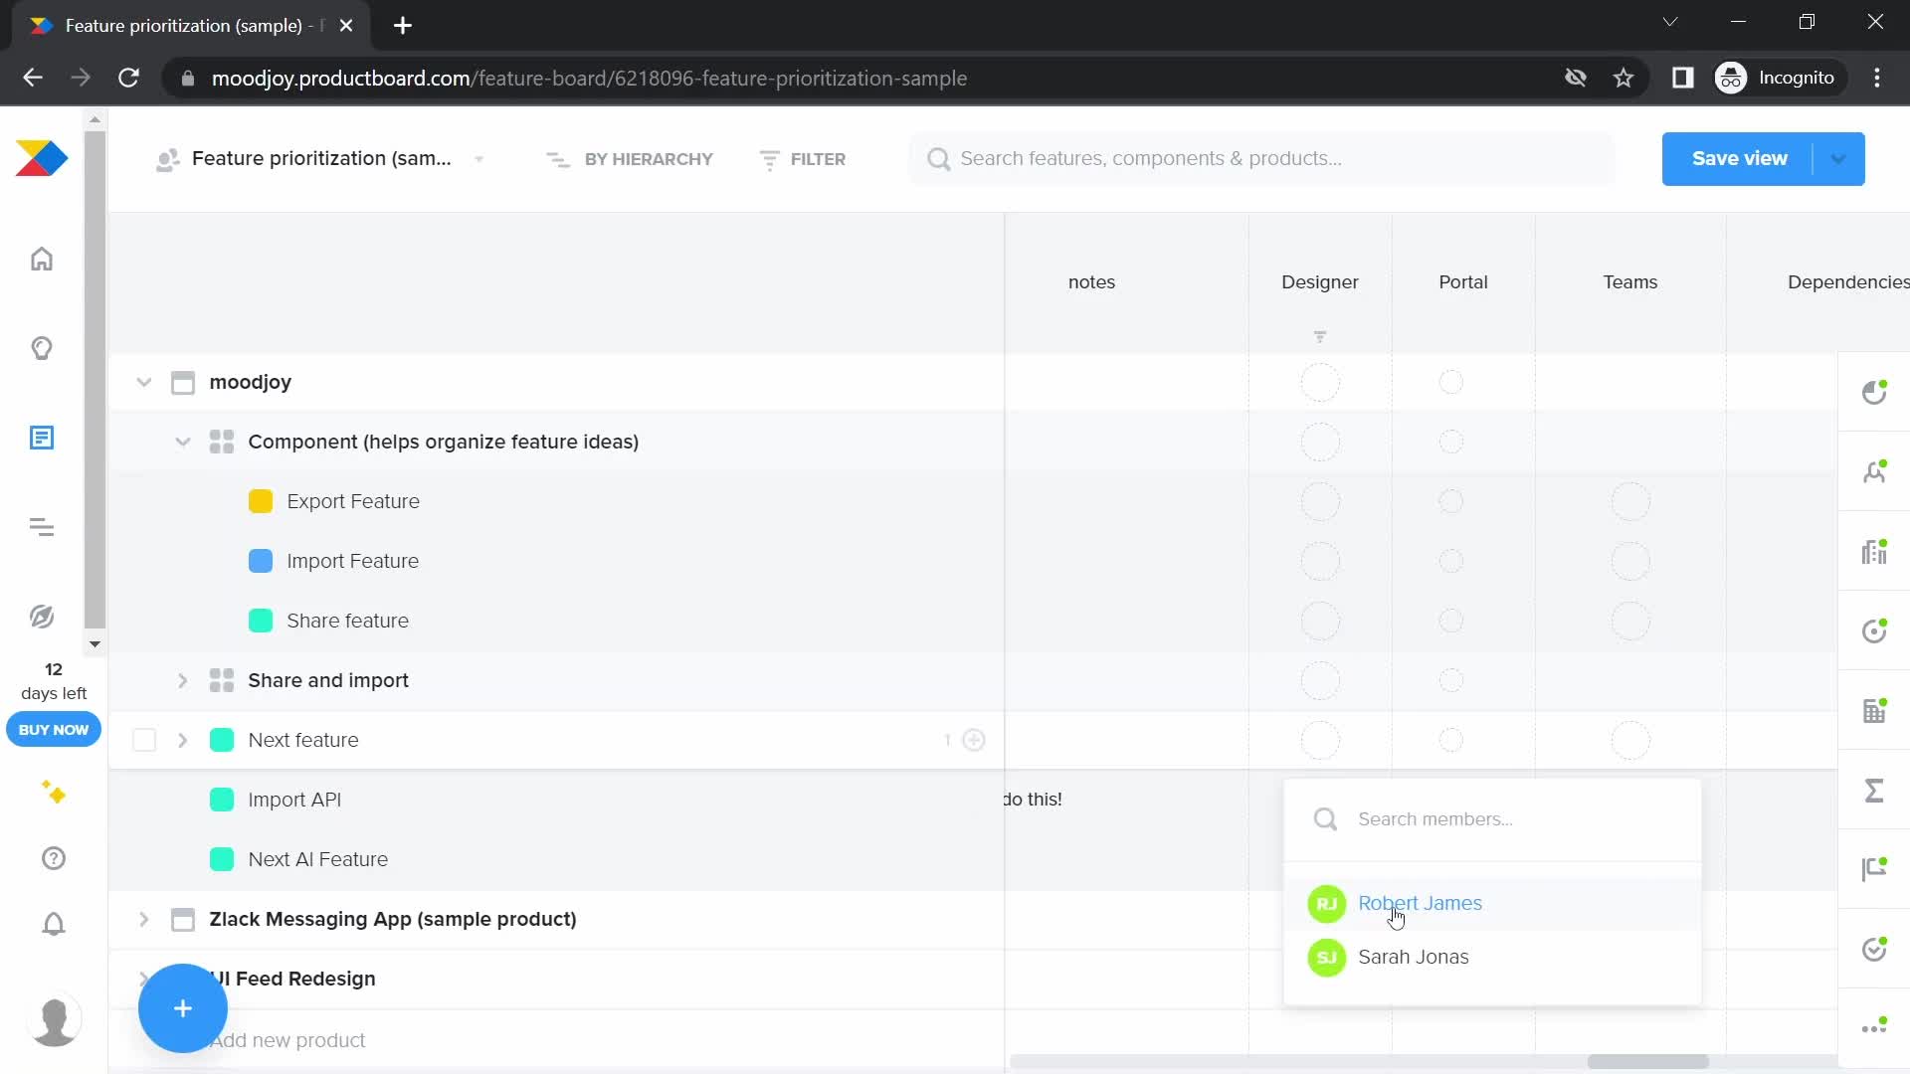Click Add new product
Image resolution: width=1910 pixels, height=1074 pixels.
click(288, 1040)
